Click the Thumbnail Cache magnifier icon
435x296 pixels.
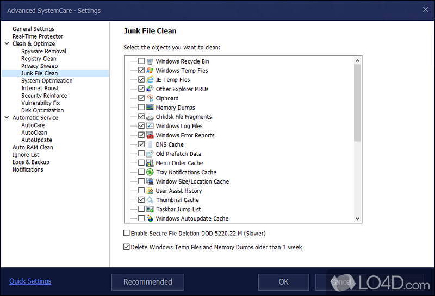click(x=150, y=200)
